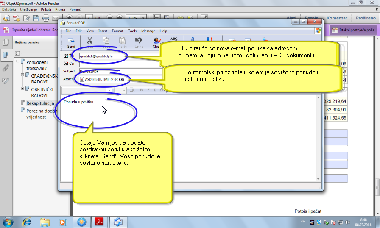
Task: Click the Print icon in Adobe Reader toolbar
Action: click(45, 18)
